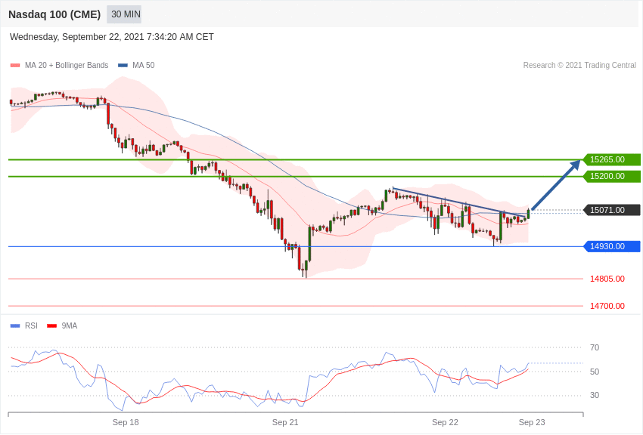Viewport: 643px width, 435px height.
Task: Click the 14930.00 blue pivot tag
Action: click(x=611, y=246)
